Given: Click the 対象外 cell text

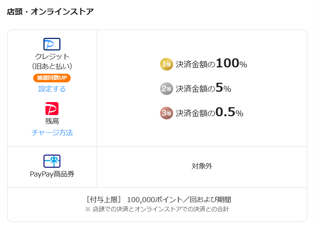Looking at the screenshot, I should [202, 166].
